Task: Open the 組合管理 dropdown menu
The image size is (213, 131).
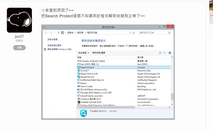Action: [84, 53]
